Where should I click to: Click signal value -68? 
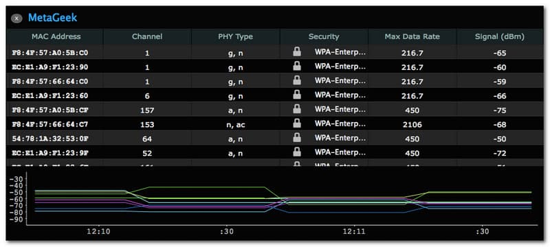tap(500, 125)
